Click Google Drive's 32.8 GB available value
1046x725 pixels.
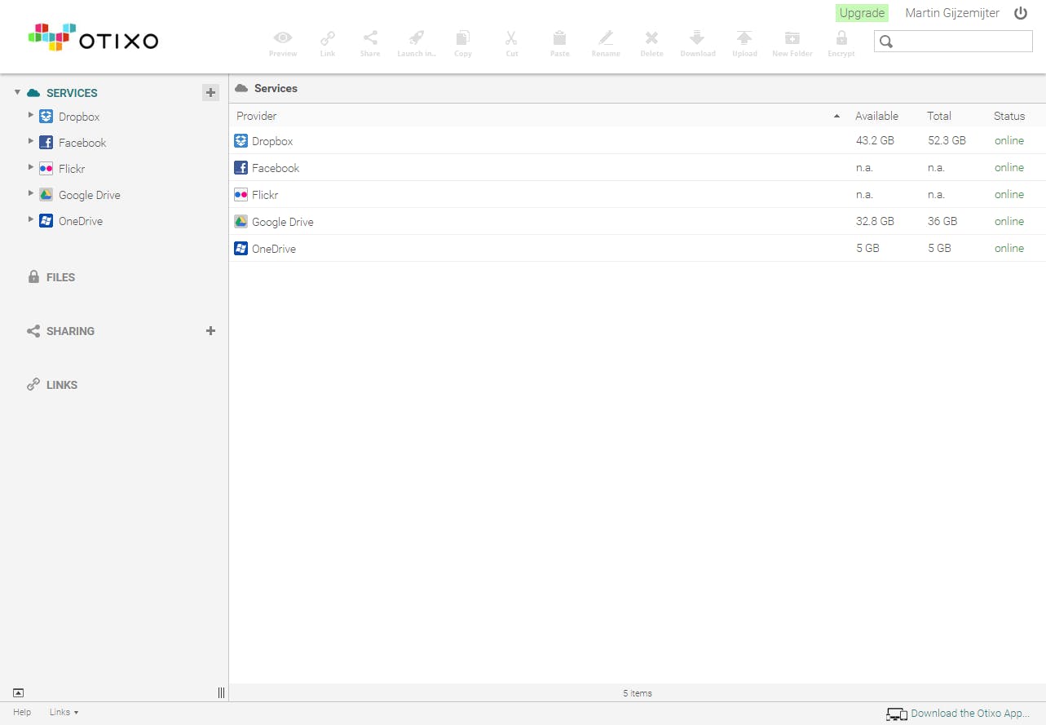pyautogui.click(x=875, y=221)
